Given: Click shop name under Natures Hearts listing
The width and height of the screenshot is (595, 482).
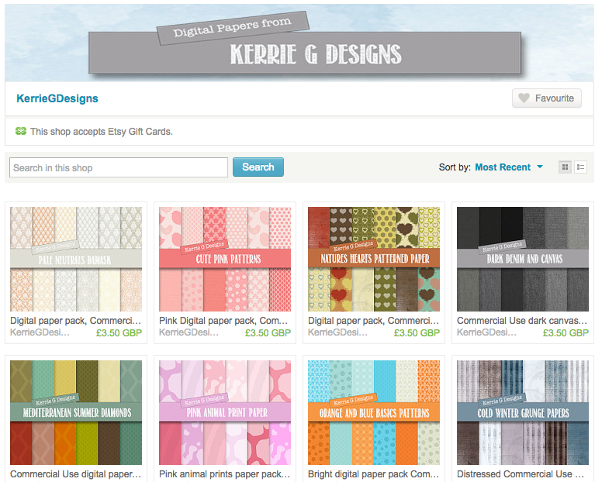Looking at the screenshot, I should (337, 332).
